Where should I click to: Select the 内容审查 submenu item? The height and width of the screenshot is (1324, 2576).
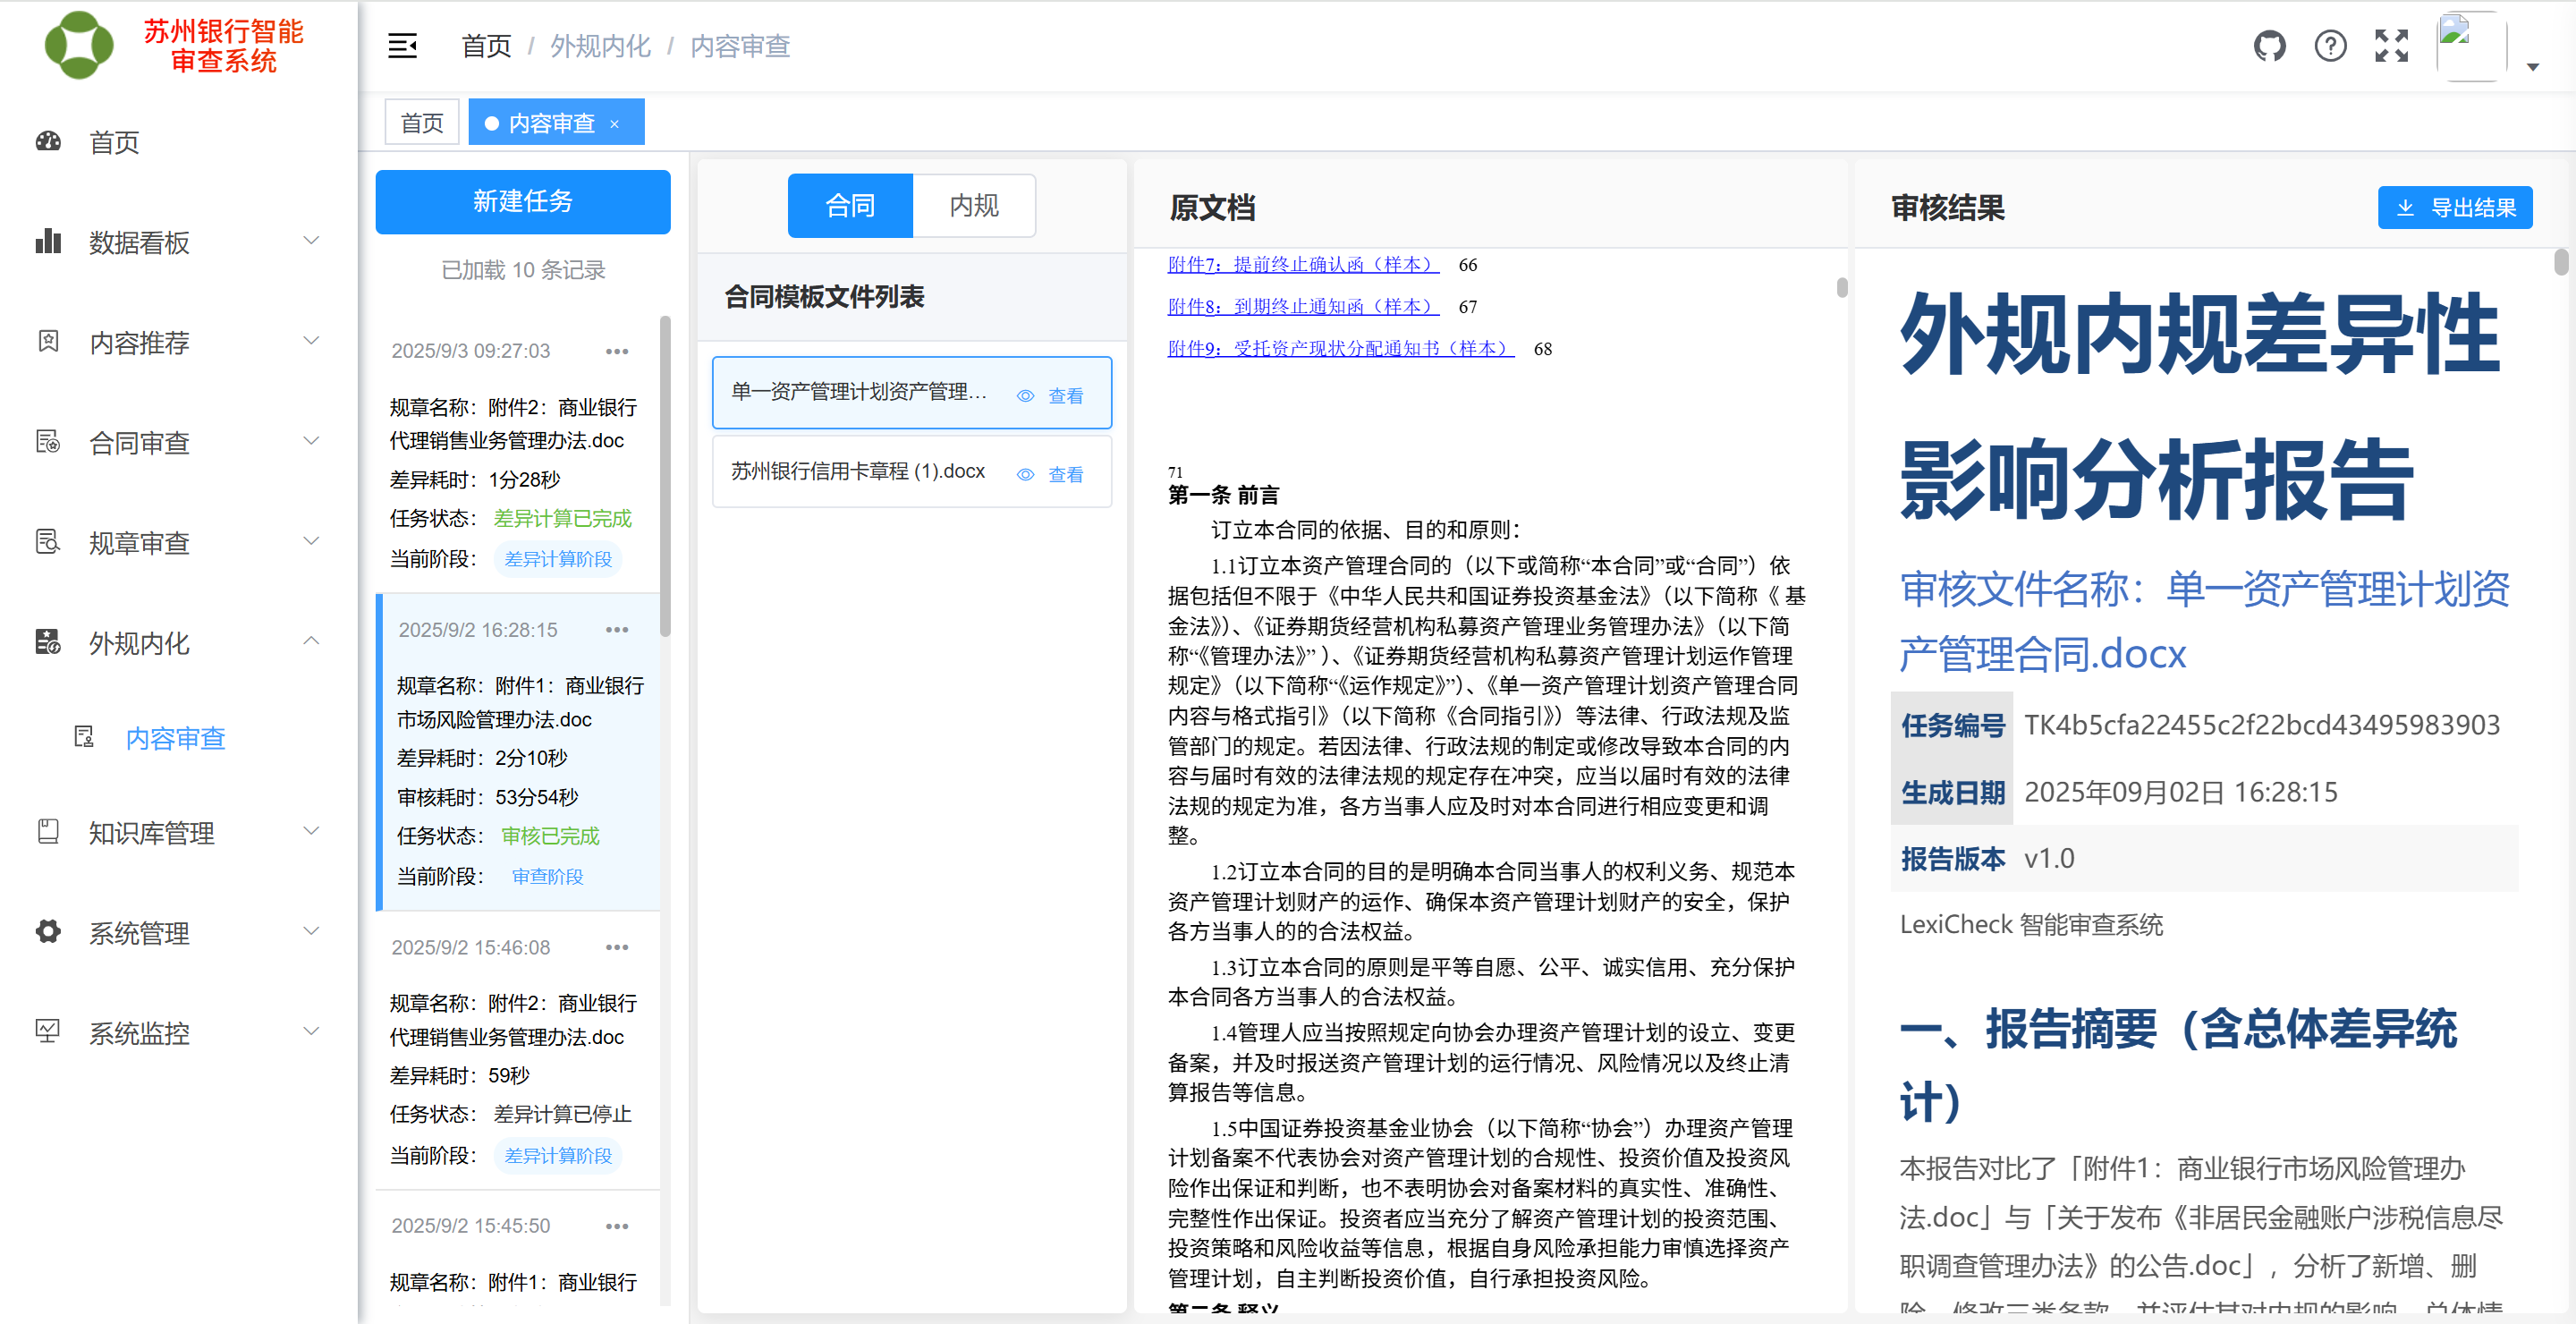click(175, 738)
